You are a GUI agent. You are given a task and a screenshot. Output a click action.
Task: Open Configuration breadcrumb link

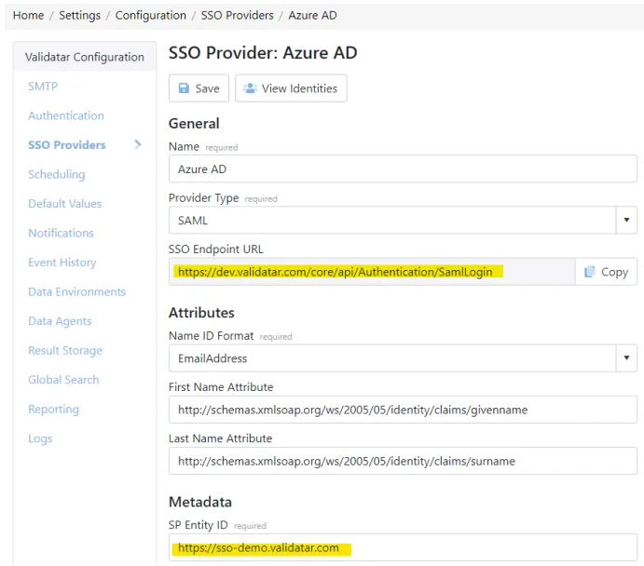(151, 15)
